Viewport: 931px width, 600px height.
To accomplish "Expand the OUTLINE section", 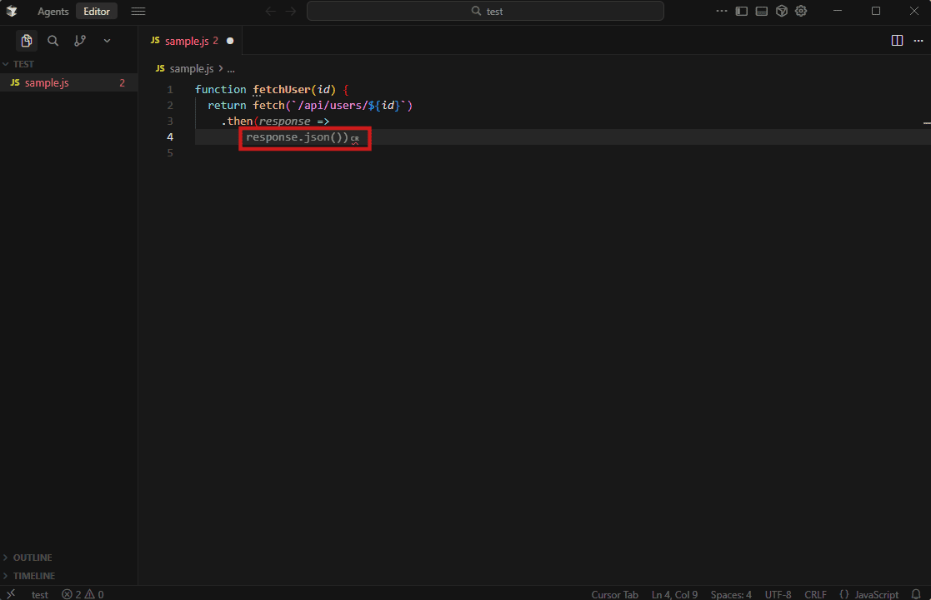I will point(32,558).
